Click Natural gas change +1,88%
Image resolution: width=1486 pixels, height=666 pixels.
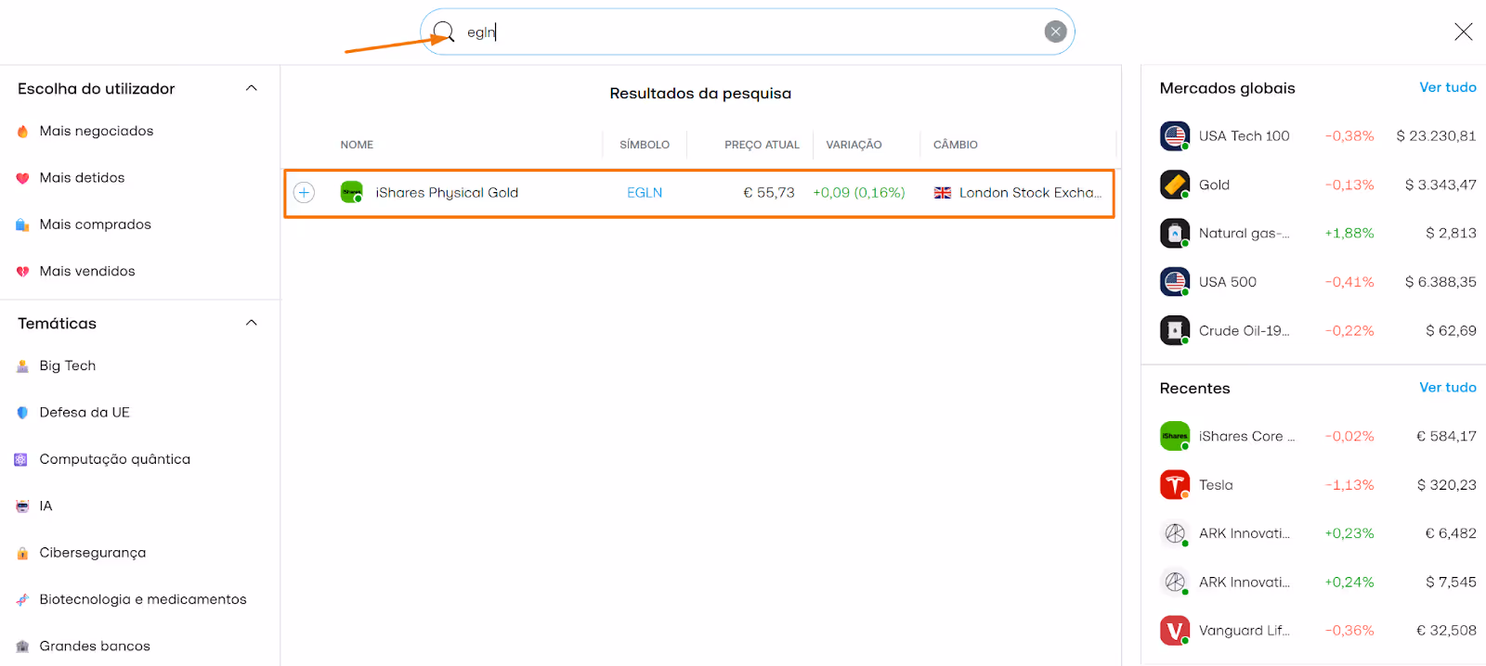point(1349,234)
